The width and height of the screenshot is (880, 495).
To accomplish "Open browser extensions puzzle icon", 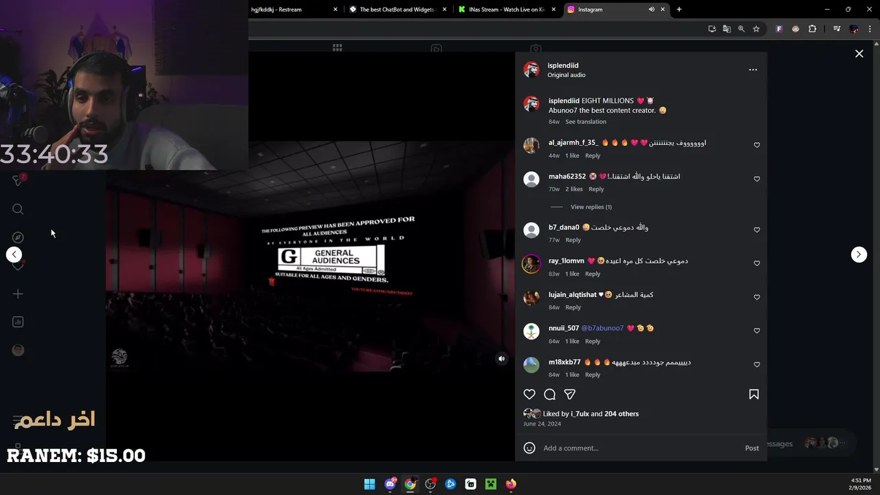I will click(813, 29).
